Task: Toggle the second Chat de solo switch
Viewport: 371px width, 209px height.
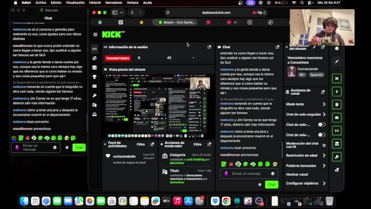Action: [x=322, y=135]
